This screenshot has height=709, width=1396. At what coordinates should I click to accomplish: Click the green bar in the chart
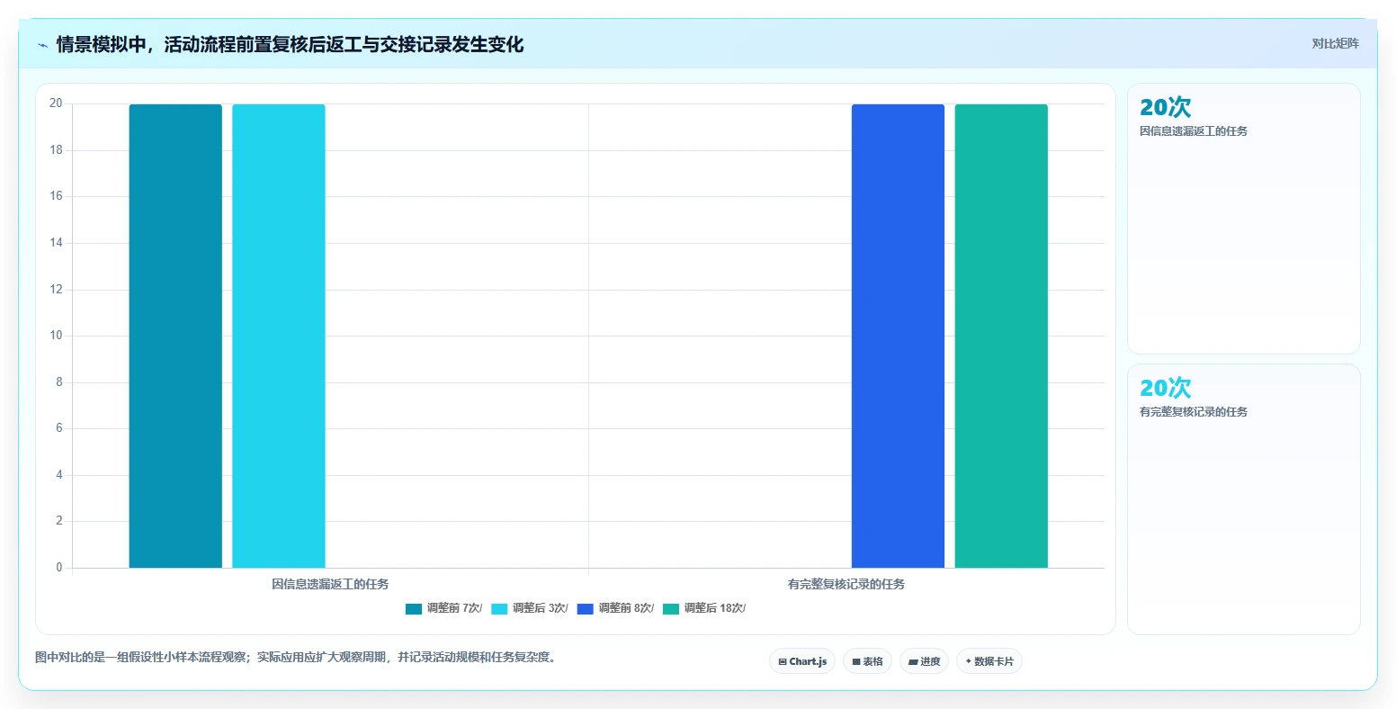click(x=1001, y=336)
